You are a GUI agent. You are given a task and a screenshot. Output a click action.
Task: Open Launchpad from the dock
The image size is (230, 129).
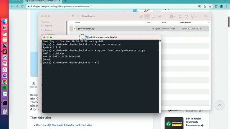point(5,28)
